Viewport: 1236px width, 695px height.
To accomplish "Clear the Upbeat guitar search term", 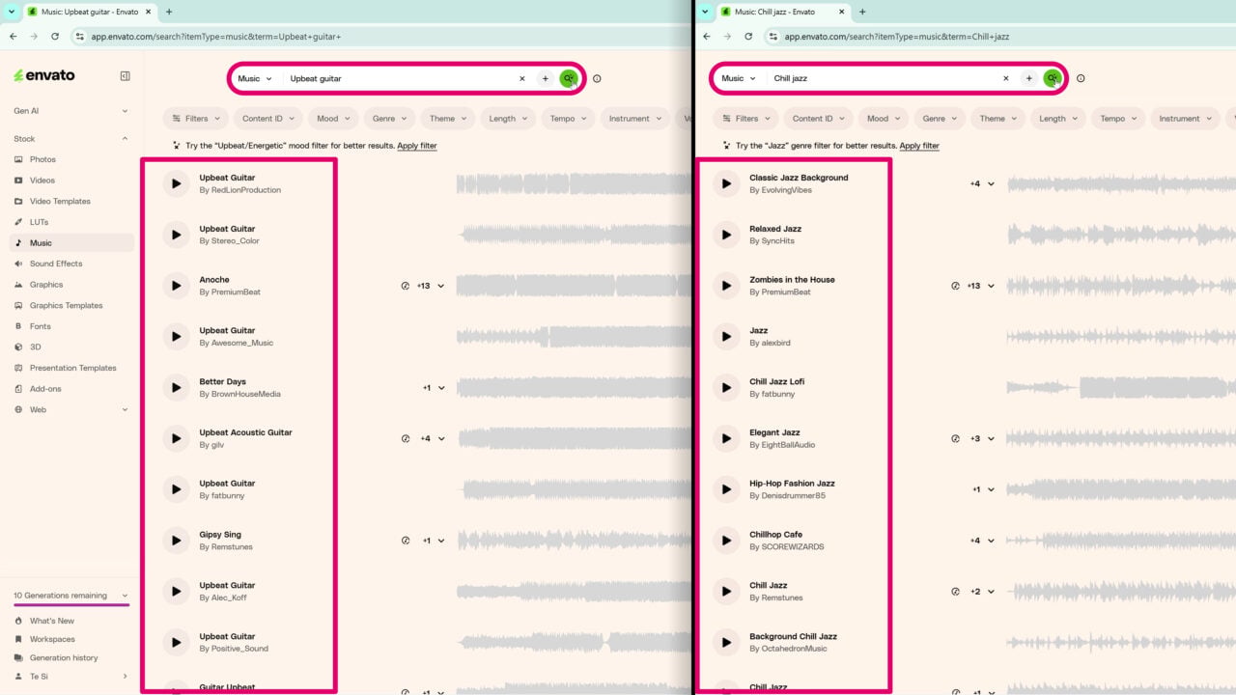I will click(522, 78).
